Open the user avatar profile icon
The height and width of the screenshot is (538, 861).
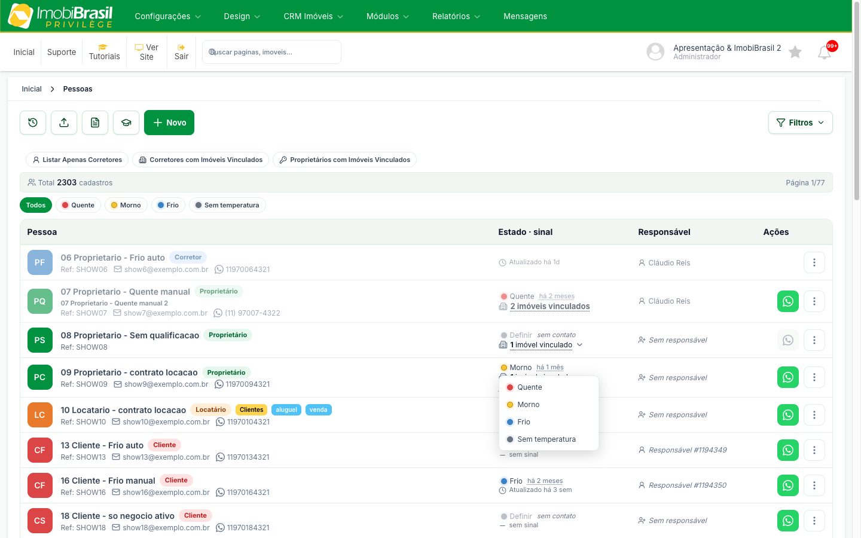click(655, 52)
